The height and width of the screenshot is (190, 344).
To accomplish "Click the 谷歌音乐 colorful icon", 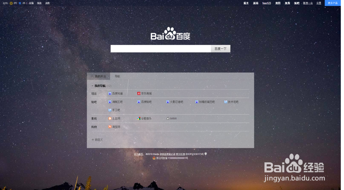I will [139, 118].
